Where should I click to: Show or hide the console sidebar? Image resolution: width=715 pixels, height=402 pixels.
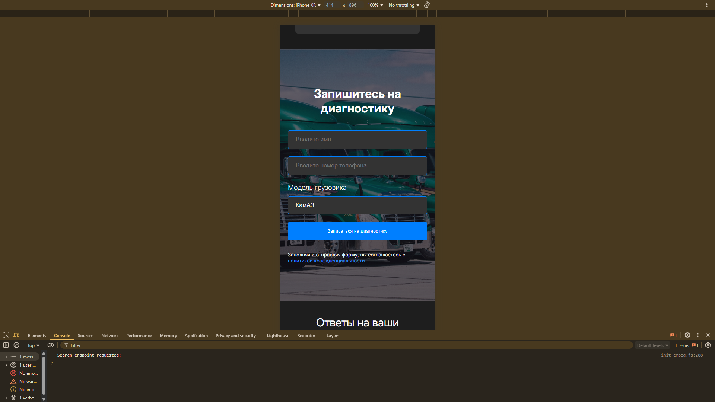coord(6,345)
